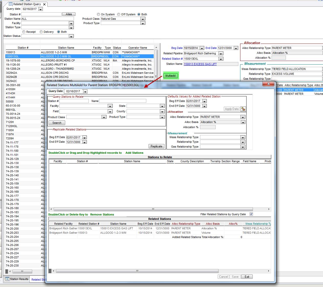Click the Related Station Query tab icon
Viewport: 323px width, 287px height.
(x=10, y=4)
